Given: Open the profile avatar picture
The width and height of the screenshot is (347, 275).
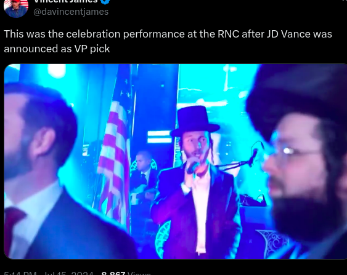Looking at the screenshot, I should pyautogui.click(x=16, y=7).
